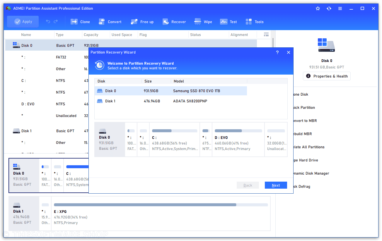Select the Unallocated row in the main list
Viewport: 382px width, 241px height.
pyautogui.click(x=47, y=116)
